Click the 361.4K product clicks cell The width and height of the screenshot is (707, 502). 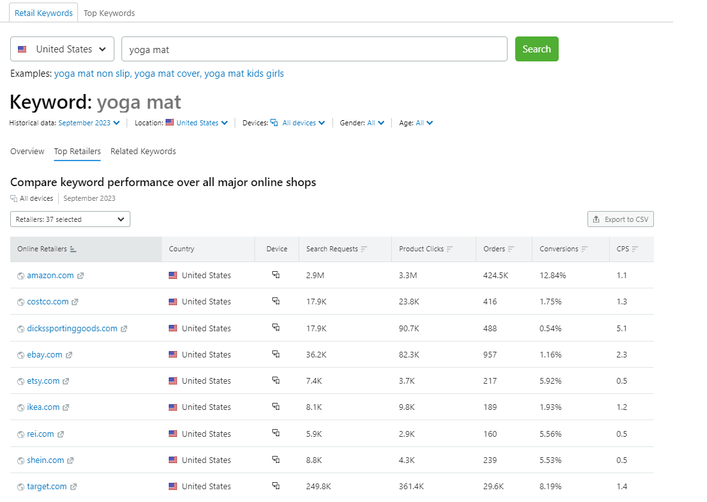click(x=411, y=486)
